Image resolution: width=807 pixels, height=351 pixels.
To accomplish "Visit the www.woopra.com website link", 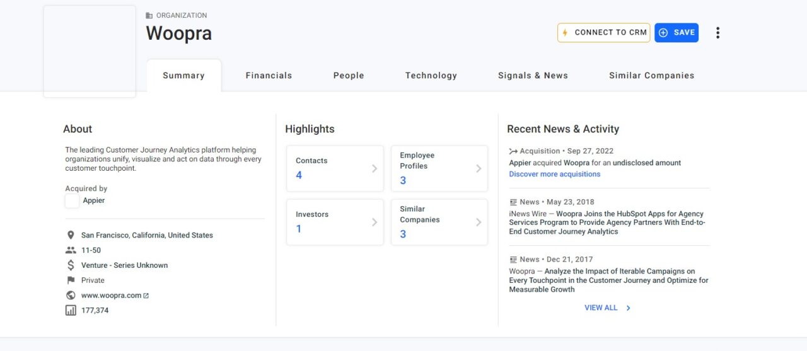I will click(x=111, y=296).
